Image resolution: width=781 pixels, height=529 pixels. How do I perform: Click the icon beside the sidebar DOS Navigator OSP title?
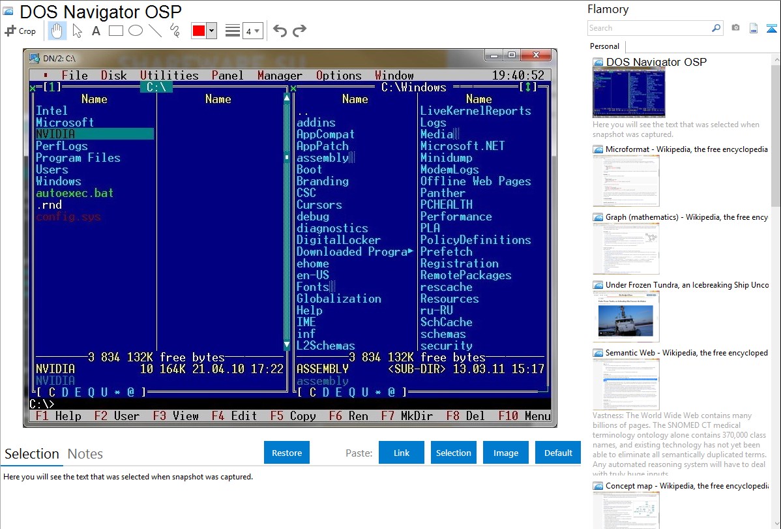click(x=598, y=63)
